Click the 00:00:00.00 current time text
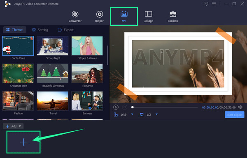 click(210, 108)
